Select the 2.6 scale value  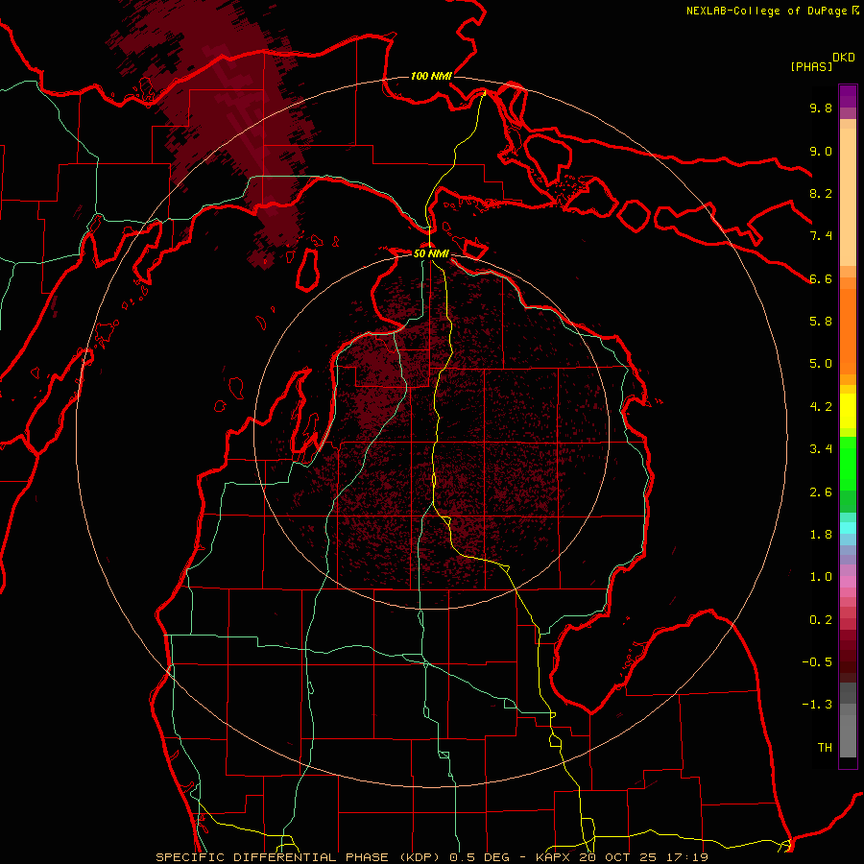[821, 492]
